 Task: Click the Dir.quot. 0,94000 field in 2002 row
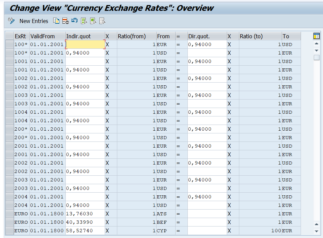point(207,163)
